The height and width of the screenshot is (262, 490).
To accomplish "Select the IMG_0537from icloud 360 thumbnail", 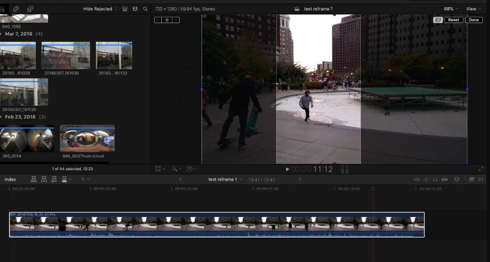I will [x=87, y=139].
